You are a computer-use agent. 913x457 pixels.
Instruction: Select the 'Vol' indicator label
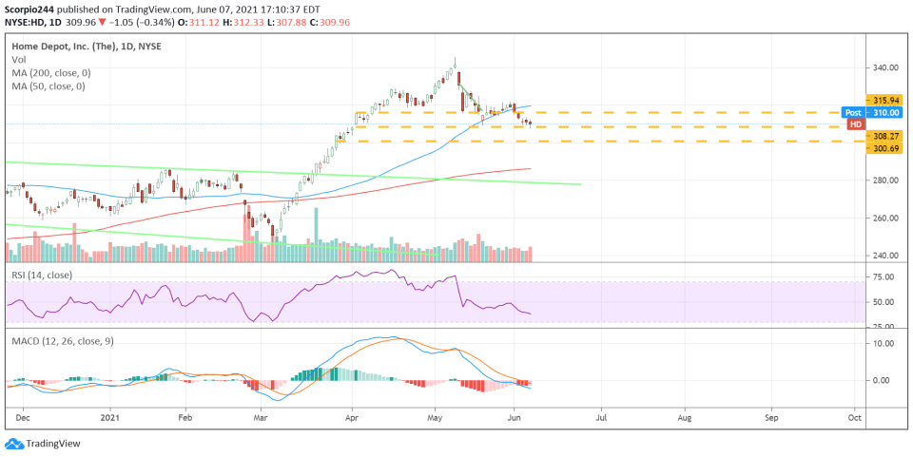click(x=18, y=59)
